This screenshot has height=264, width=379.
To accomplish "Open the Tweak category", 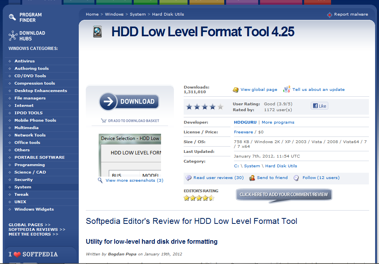I will 21,194.
